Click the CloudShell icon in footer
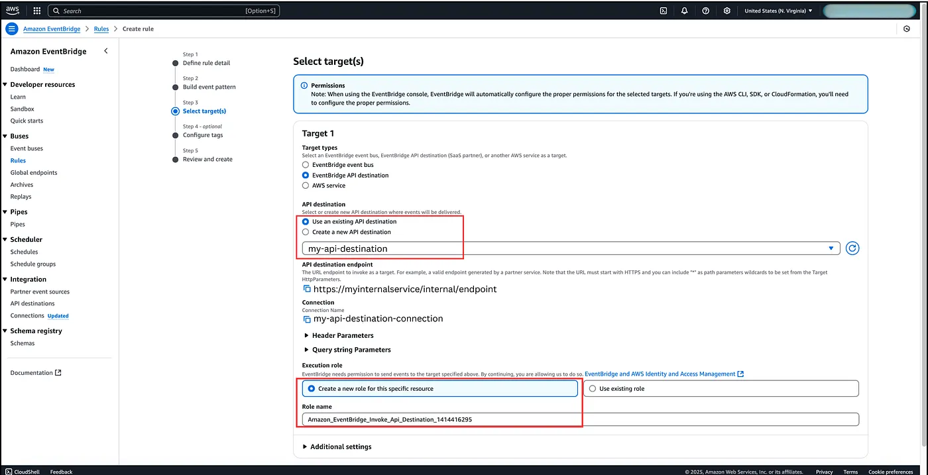The width and height of the screenshot is (928, 475). (x=9, y=472)
